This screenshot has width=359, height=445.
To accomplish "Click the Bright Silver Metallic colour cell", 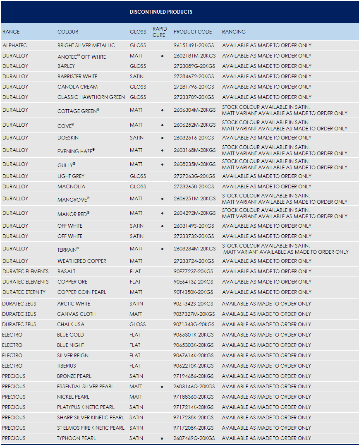I will pyautogui.click(x=86, y=46).
